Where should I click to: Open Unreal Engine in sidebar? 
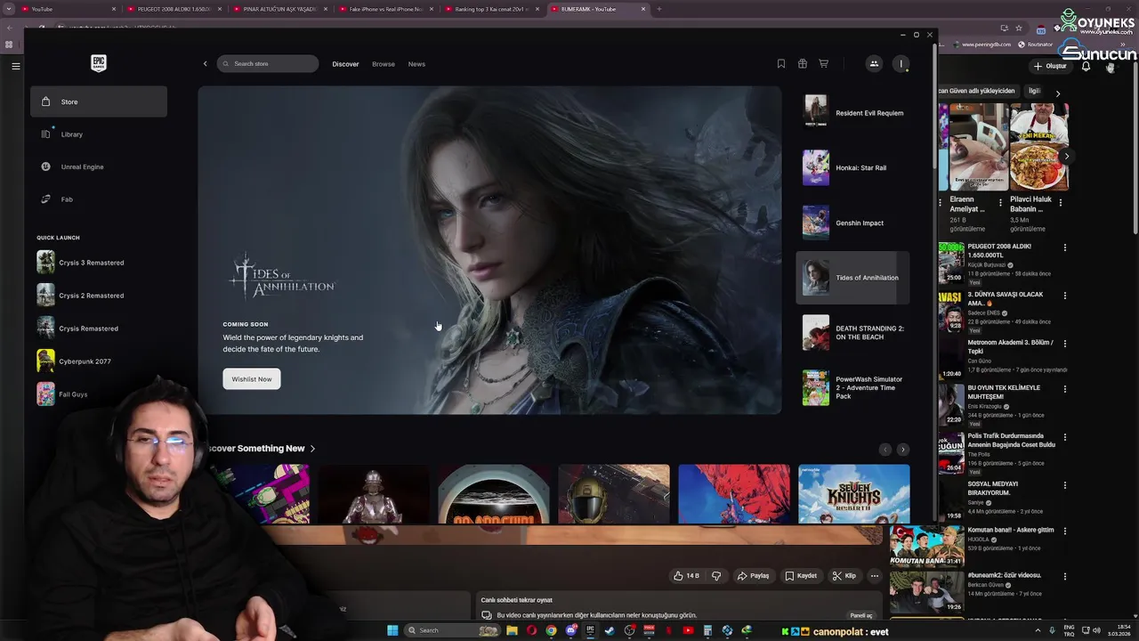(99, 166)
